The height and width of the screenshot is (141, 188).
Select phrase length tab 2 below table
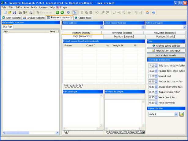click(x=72, y=86)
